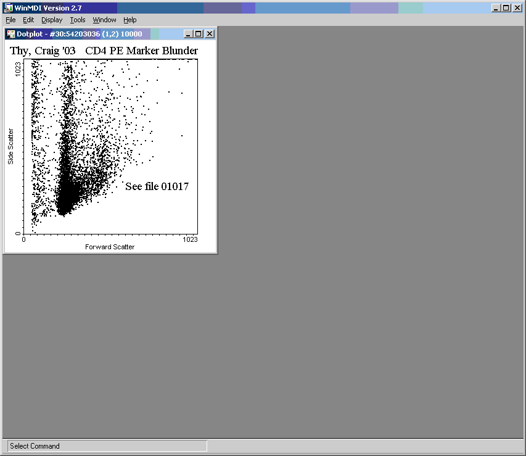Open the Tools menu
This screenshot has height=456, width=526.
(x=78, y=20)
